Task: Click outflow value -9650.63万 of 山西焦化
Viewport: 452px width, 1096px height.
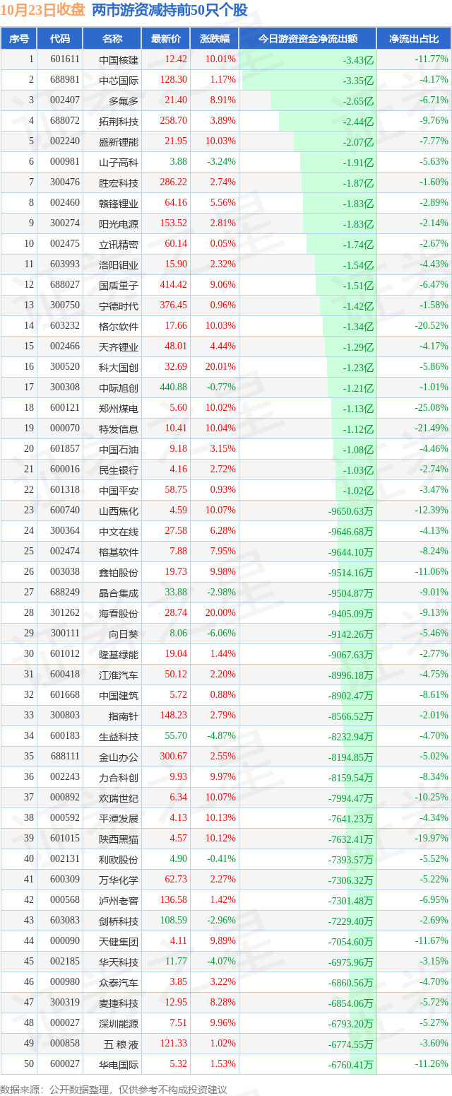Action: coord(351,511)
